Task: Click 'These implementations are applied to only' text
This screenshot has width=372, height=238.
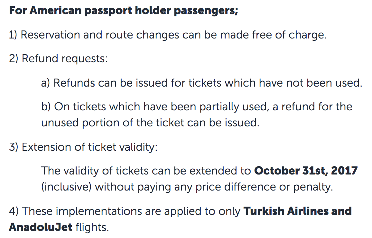Action: (125, 211)
